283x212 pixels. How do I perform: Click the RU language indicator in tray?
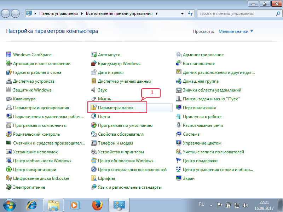pyautogui.click(x=202, y=204)
